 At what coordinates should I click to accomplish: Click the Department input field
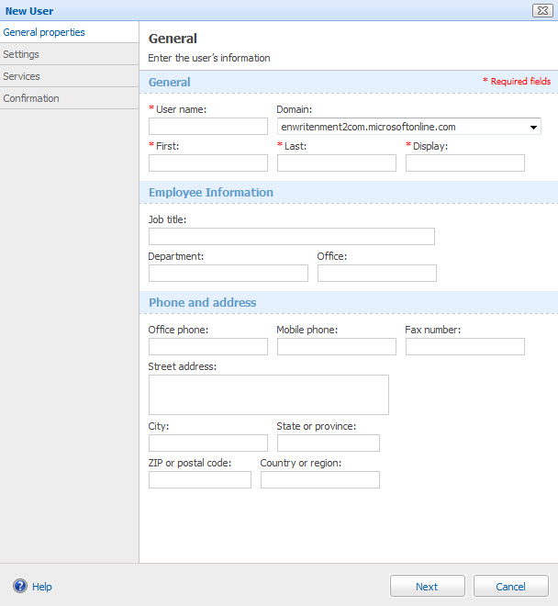click(x=228, y=273)
